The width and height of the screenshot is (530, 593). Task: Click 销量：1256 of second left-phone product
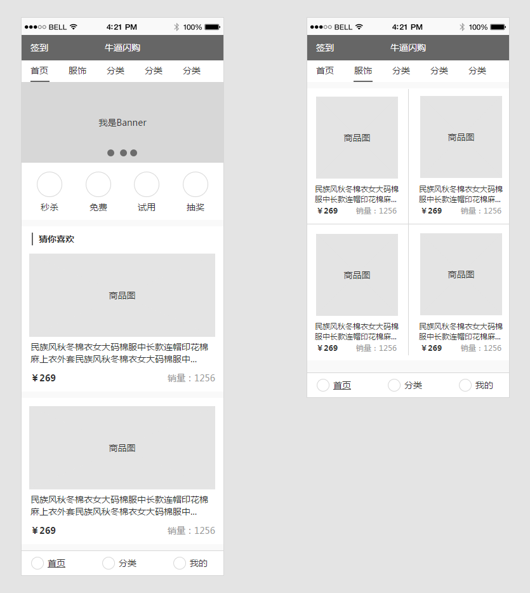(191, 531)
